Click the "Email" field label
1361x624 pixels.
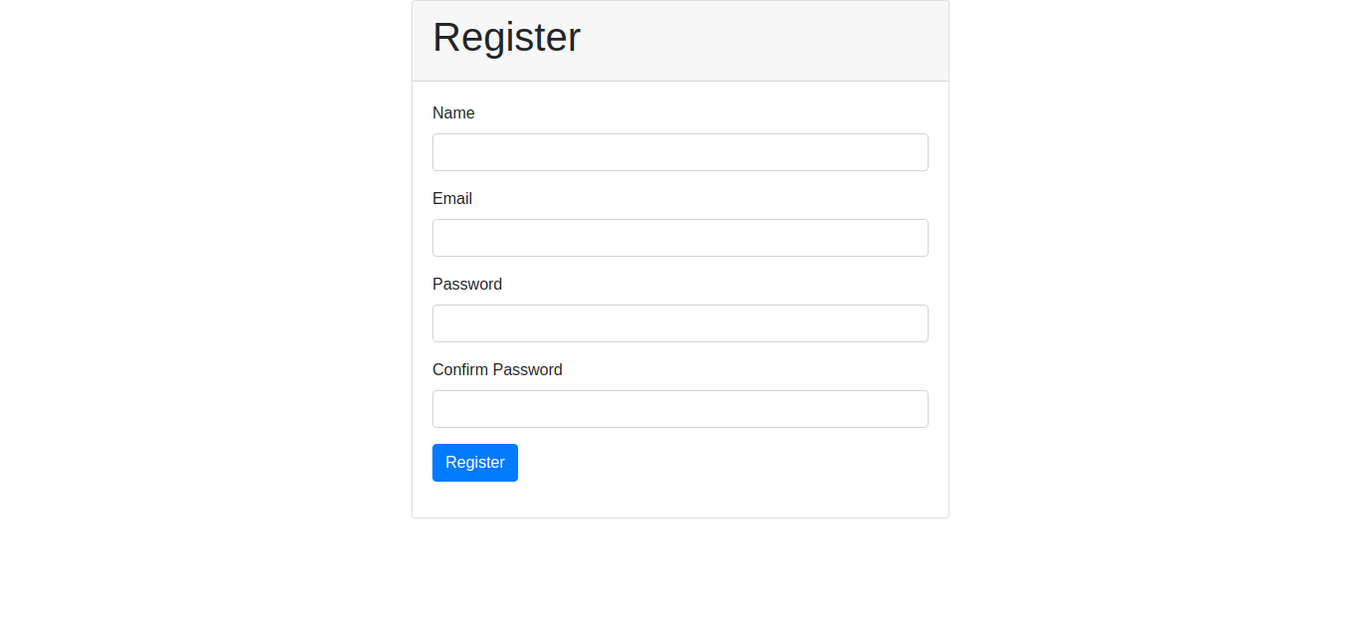point(452,199)
